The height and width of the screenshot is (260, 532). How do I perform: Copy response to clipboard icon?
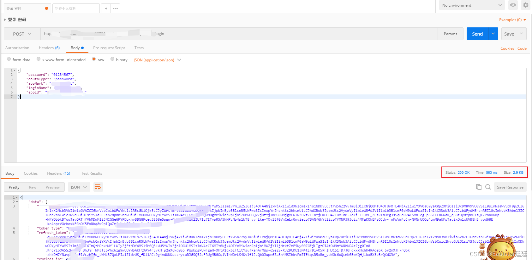click(x=479, y=187)
